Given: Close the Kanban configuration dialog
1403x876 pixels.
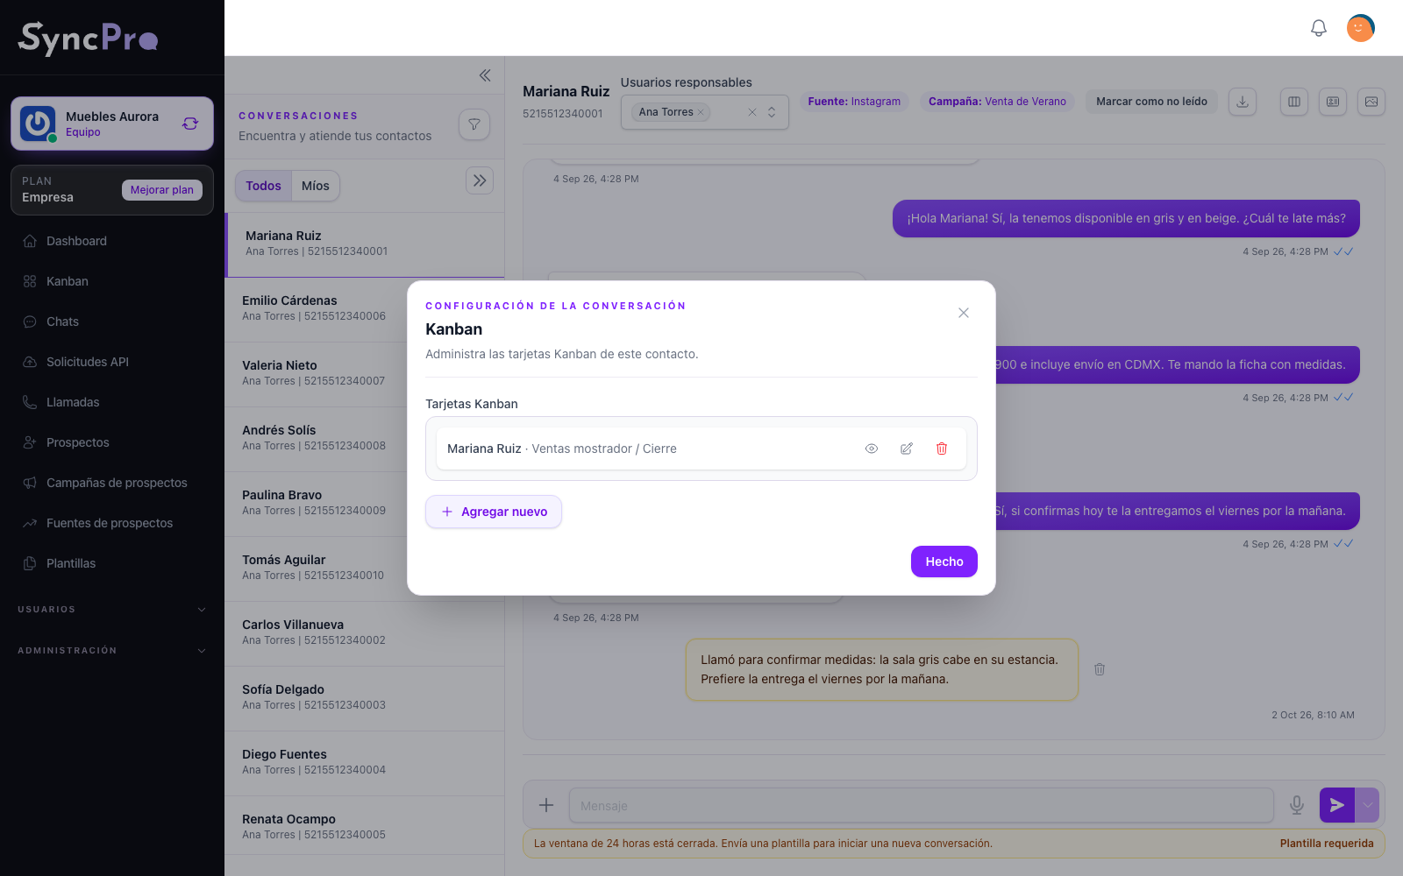Looking at the screenshot, I should [x=963, y=313].
